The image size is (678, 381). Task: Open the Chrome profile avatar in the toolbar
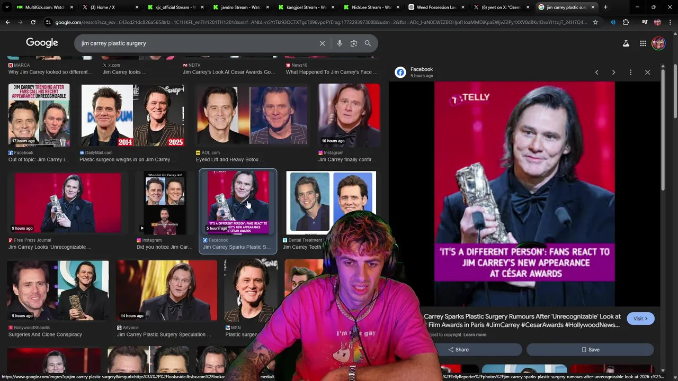657,22
